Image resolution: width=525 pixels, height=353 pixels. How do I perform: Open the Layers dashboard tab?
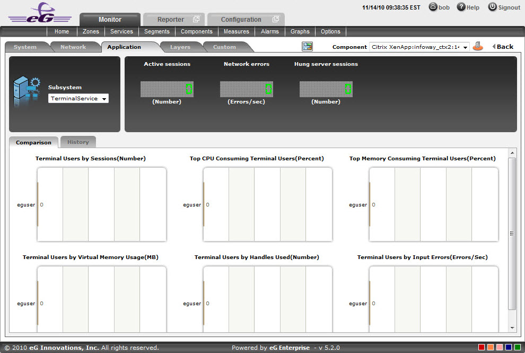coord(180,47)
